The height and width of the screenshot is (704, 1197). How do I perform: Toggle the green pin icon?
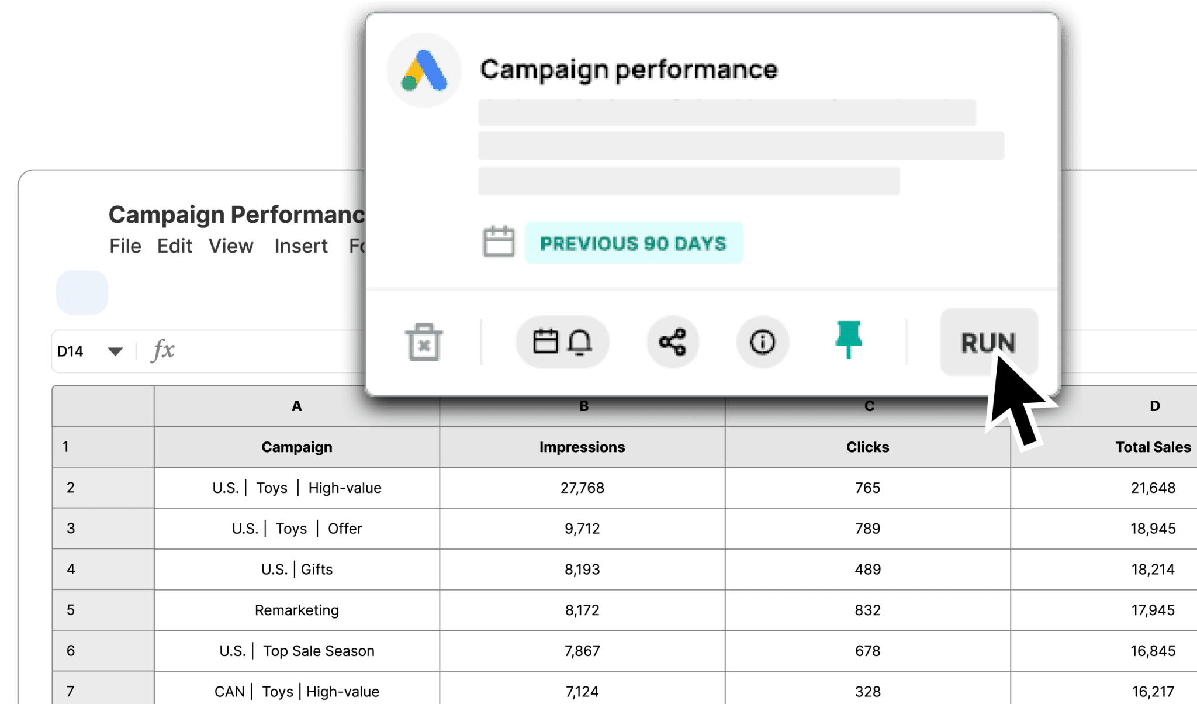[x=849, y=339]
